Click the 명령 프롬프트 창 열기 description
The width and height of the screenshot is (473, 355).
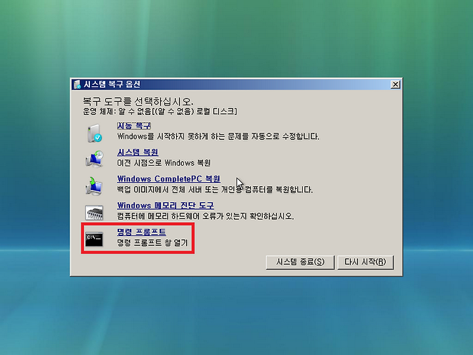pos(152,243)
